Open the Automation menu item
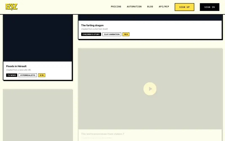Viewport: 225px width, 141px height. 134,6
